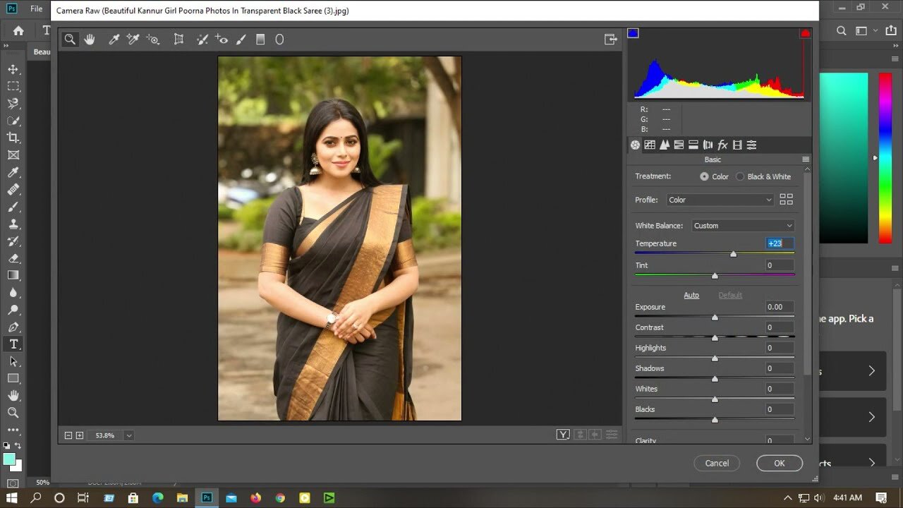903x508 pixels.
Task: Go to Photoshop Home screen icon
Action: [18, 30]
